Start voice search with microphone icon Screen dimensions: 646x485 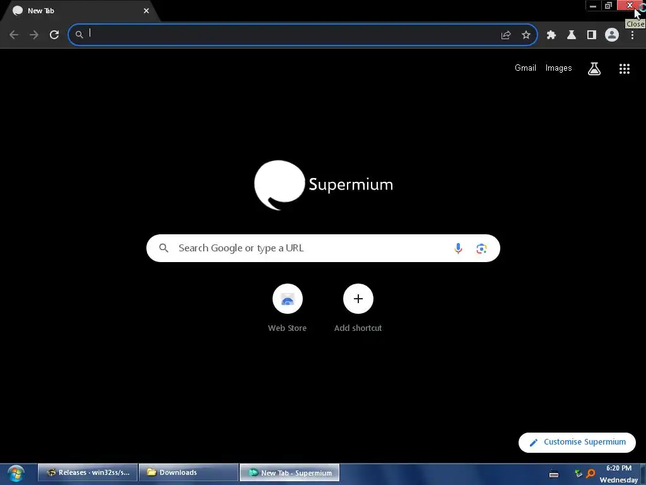tap(458, 248)
